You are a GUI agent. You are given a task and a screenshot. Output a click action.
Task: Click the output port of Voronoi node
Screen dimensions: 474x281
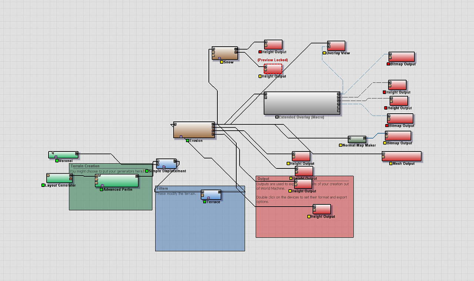click(x=76, y=153)
